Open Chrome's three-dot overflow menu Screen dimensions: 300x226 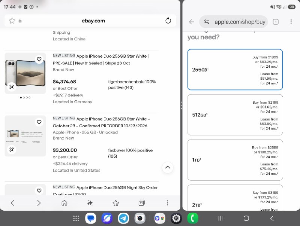coord(291,22)
